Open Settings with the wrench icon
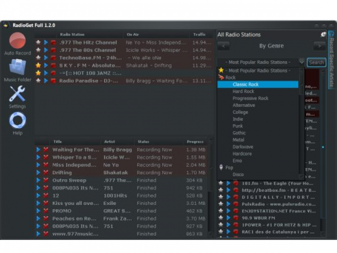 [17, 94]
